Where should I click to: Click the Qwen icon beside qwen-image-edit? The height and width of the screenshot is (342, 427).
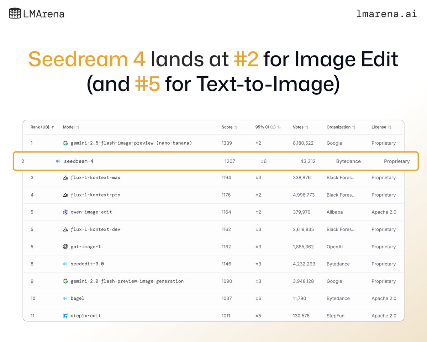65,212
